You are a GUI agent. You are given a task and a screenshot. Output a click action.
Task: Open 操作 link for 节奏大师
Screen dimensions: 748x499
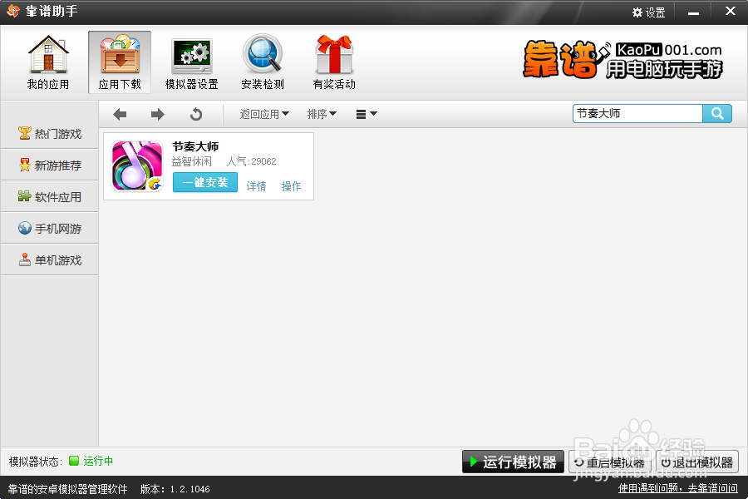(291, 186)
